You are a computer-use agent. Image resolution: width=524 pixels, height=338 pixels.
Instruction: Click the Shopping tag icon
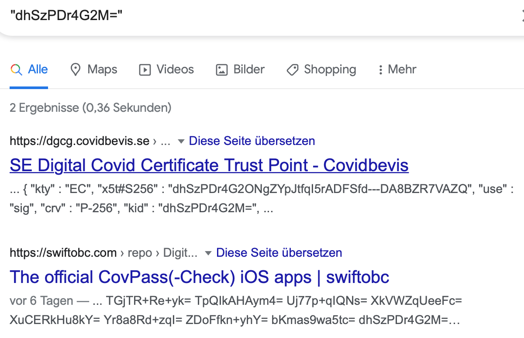click(292, 70)
